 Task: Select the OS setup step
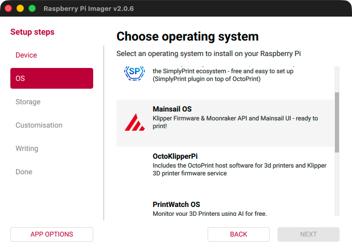point(52,78)
